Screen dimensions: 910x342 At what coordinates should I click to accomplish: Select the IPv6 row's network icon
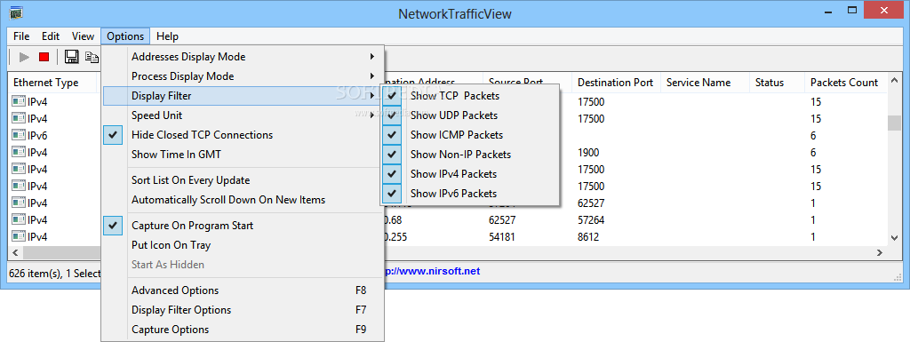[x=19, y=136]
